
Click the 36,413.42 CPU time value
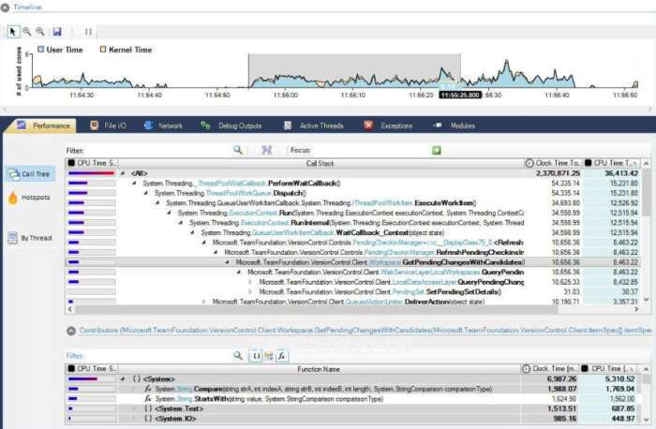[x=621, y=173]
